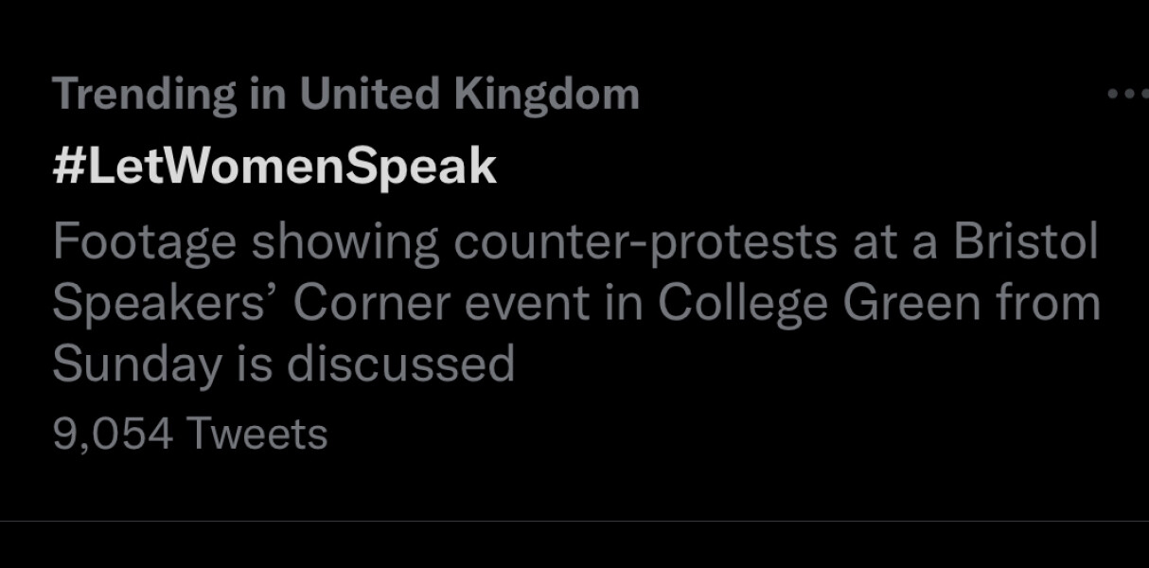1149x568 pixels.
Task: Click the word 'Footage' in the description
Action: (x=144, y=242)
